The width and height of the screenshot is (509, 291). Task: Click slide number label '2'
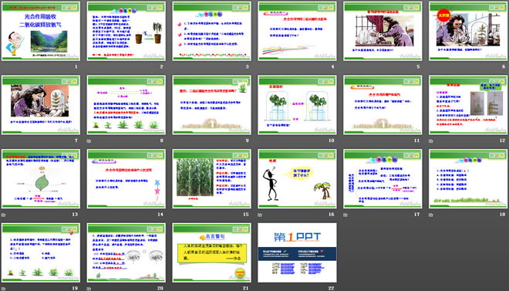point(162,66)
